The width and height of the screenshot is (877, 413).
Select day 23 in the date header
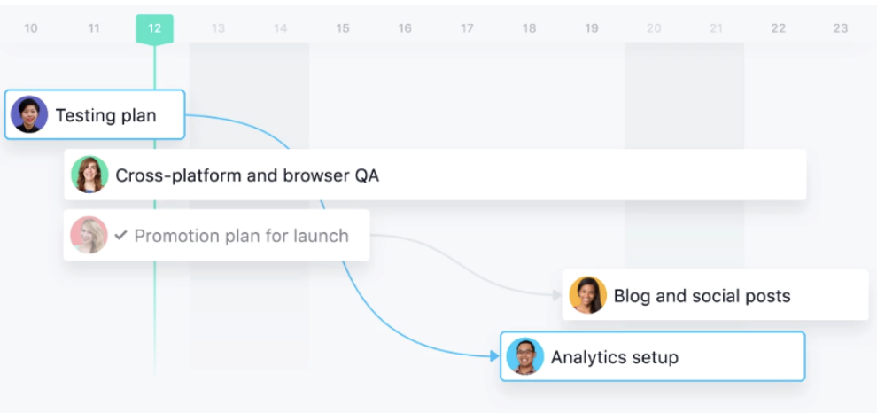[x=841, y=28]
